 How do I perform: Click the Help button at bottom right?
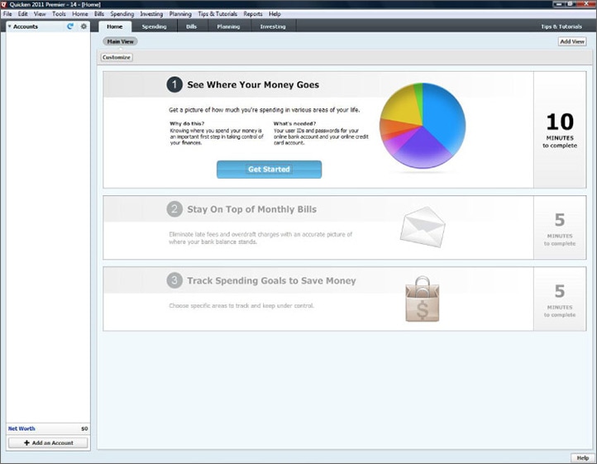[x=583, y=458]
